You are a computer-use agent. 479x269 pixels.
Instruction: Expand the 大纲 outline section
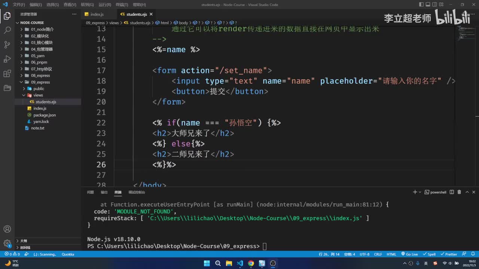tap(48, 241)
